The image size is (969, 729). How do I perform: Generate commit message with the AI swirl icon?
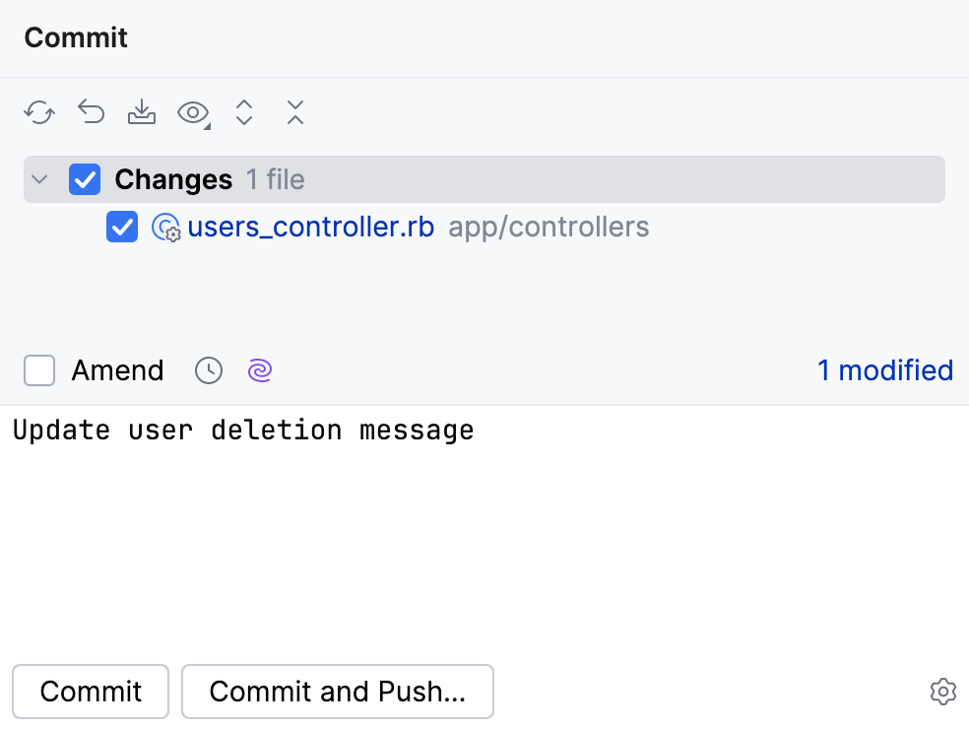coord(259,370)
